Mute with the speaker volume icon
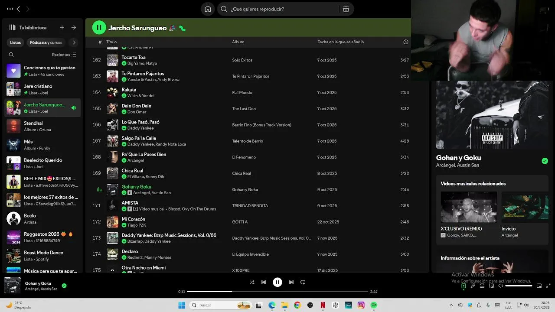Viewport: 555px width, 312px height. 500,286
